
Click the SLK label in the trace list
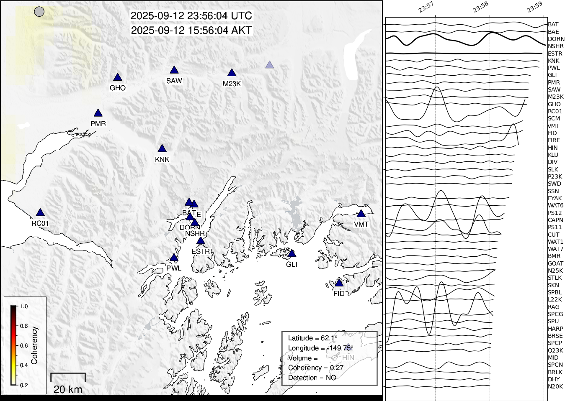click(x=553, y=170)
